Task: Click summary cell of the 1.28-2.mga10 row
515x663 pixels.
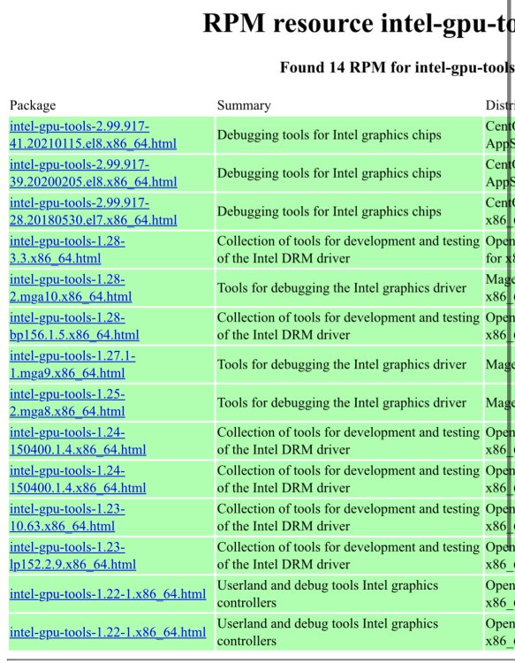Action: click(x=349, y=287)
